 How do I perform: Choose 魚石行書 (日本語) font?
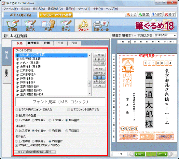(52, 67)
